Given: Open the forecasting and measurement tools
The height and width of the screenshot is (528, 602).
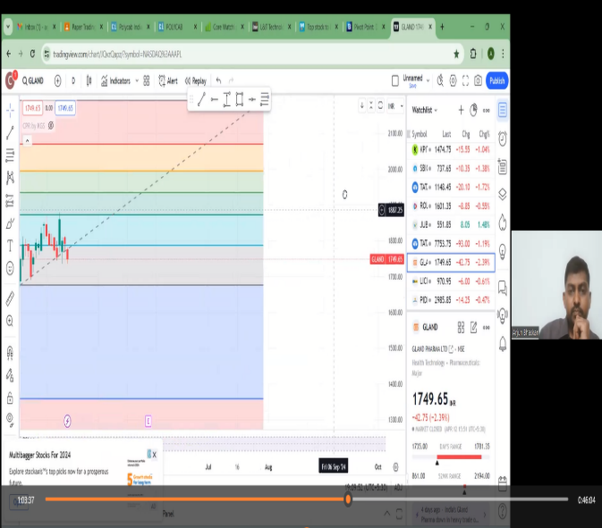Looking at the screenshot, I should click(x=10, y=200).
